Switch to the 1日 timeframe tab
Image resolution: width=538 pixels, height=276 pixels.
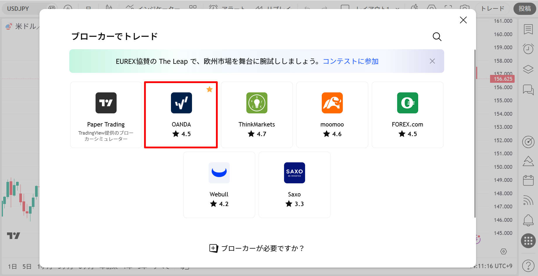12,266
